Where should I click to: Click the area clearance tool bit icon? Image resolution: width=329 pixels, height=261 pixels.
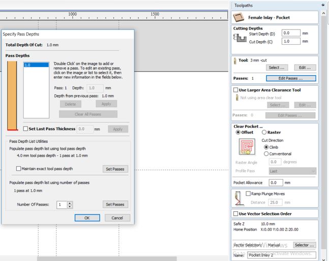tap(237, 97)
